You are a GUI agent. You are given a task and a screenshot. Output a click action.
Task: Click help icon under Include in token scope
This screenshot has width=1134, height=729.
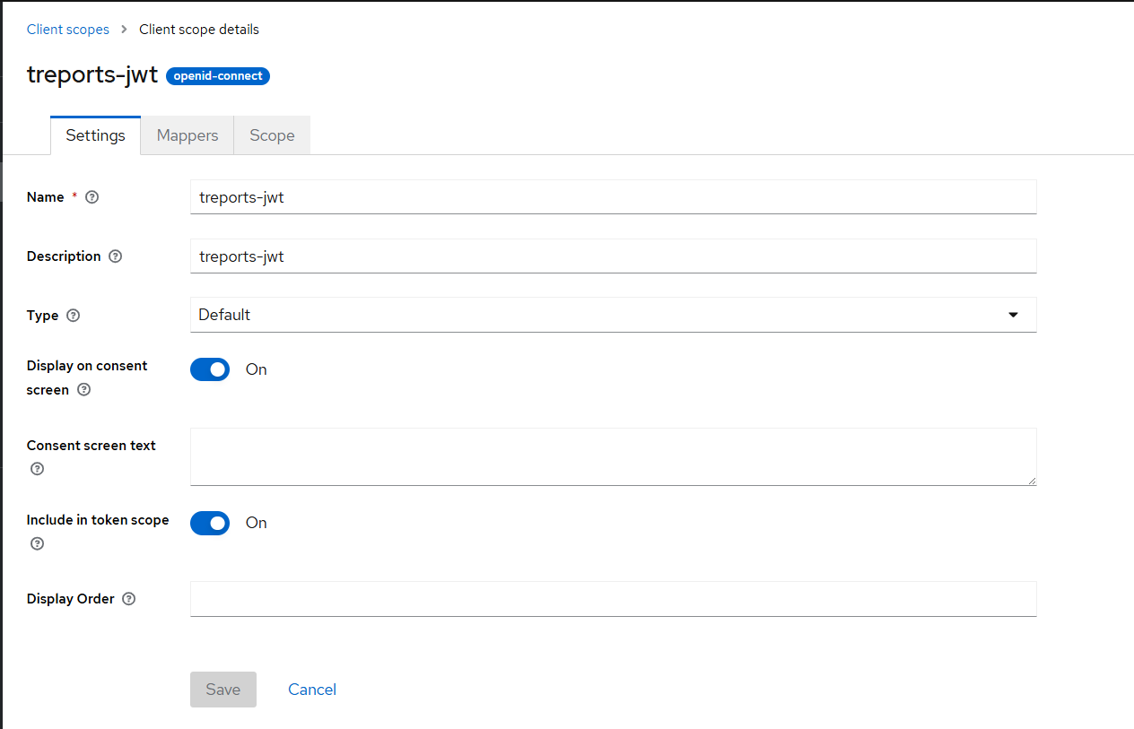[x=37, y=543]
